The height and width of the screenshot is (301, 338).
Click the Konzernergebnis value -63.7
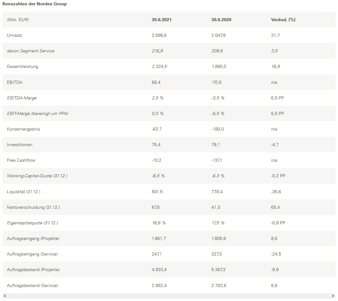(x=157, y=129)
